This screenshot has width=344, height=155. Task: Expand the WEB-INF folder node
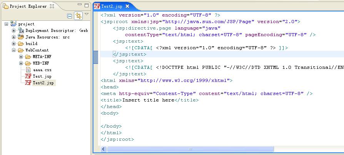[x=21, y=63]
